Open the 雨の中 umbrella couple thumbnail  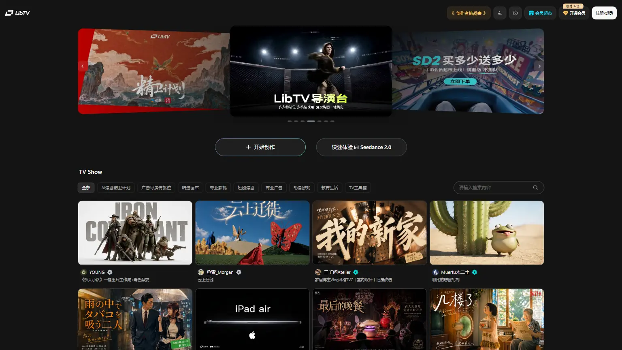click(x=135, y=319)
